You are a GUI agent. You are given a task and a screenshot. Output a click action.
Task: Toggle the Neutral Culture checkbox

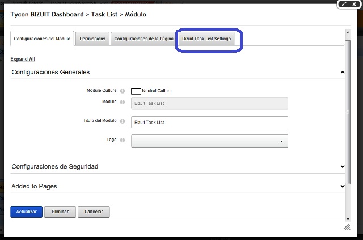point(136,91)
